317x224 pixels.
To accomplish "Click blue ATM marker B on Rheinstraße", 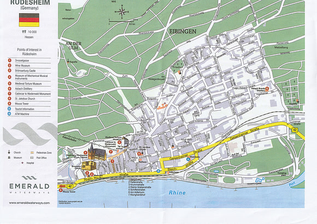I will 158,171.
